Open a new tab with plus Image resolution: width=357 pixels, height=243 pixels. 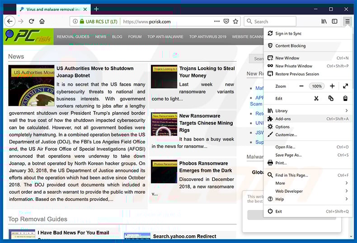(96, 9)
